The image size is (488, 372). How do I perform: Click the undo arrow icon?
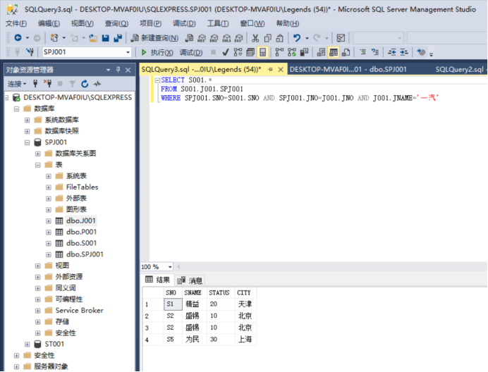coord(297,38)
